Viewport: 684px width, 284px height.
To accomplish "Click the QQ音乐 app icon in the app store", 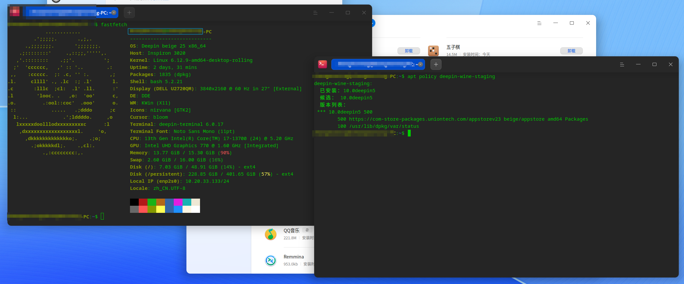I will point(271,234).
